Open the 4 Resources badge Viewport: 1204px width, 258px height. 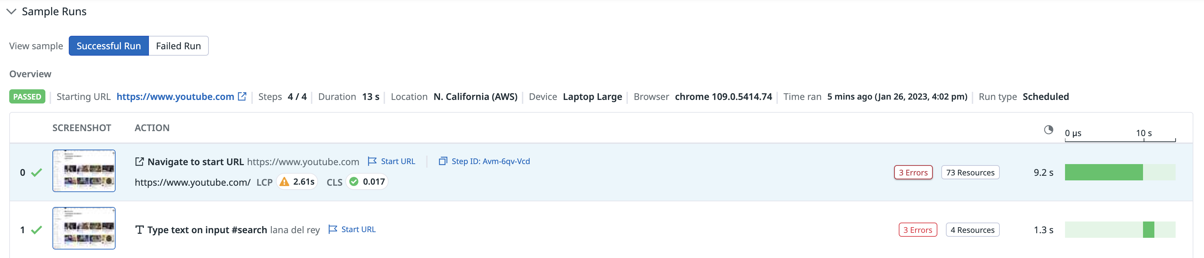click(x=972, y=230)
